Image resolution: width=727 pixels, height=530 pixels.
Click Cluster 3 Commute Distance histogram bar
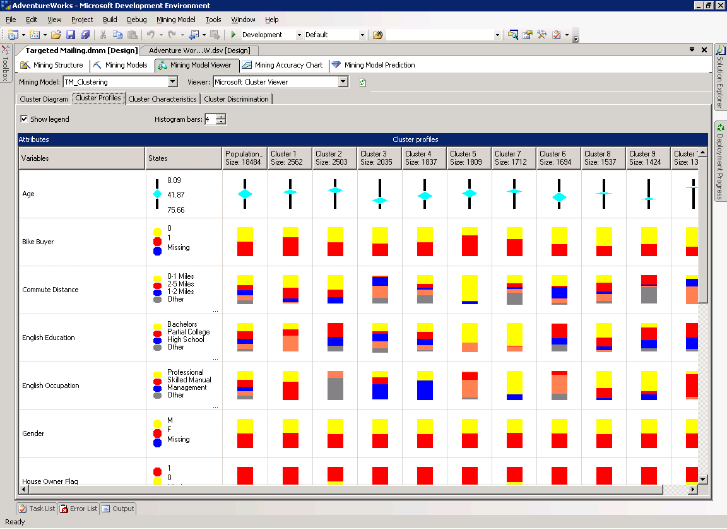[x=380, y=290]
